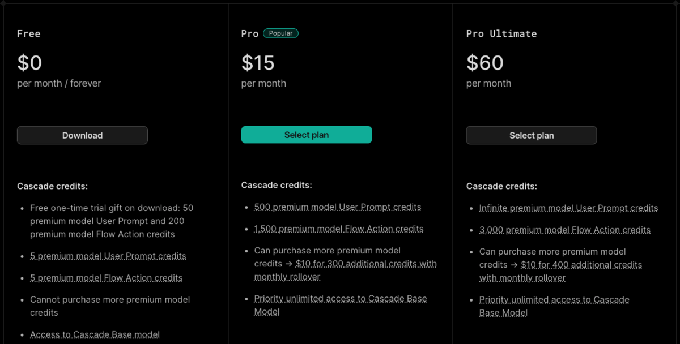The height and width of the screenshot is (344, 680).
Task: Click the $10 for 300 additional credits link
Action: point(346,270)
